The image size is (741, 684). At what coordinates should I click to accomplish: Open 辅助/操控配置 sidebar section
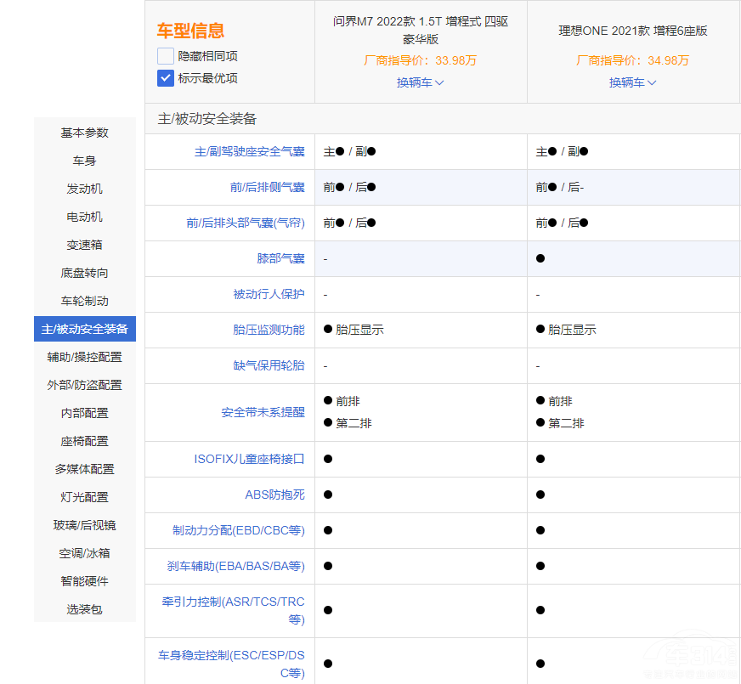(x=84, y=357)
